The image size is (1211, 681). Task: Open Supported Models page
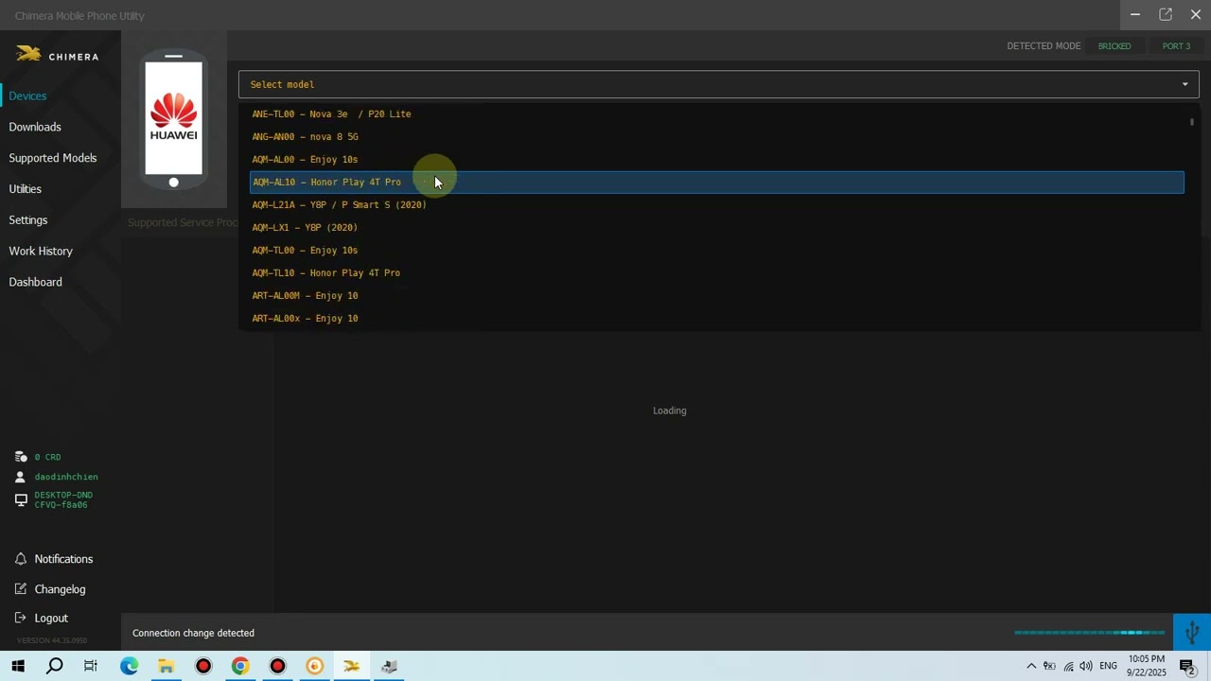pyautogui.click(x=53, y=158)
